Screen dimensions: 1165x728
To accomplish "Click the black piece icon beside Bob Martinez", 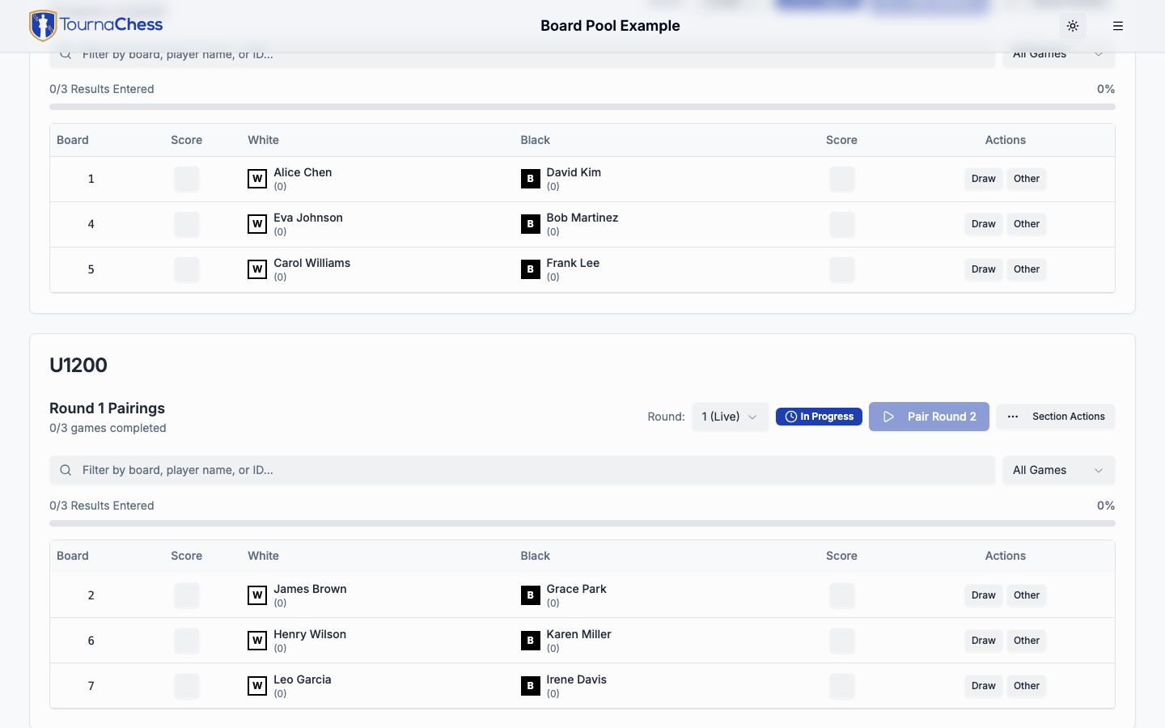I will coord(531,224).
